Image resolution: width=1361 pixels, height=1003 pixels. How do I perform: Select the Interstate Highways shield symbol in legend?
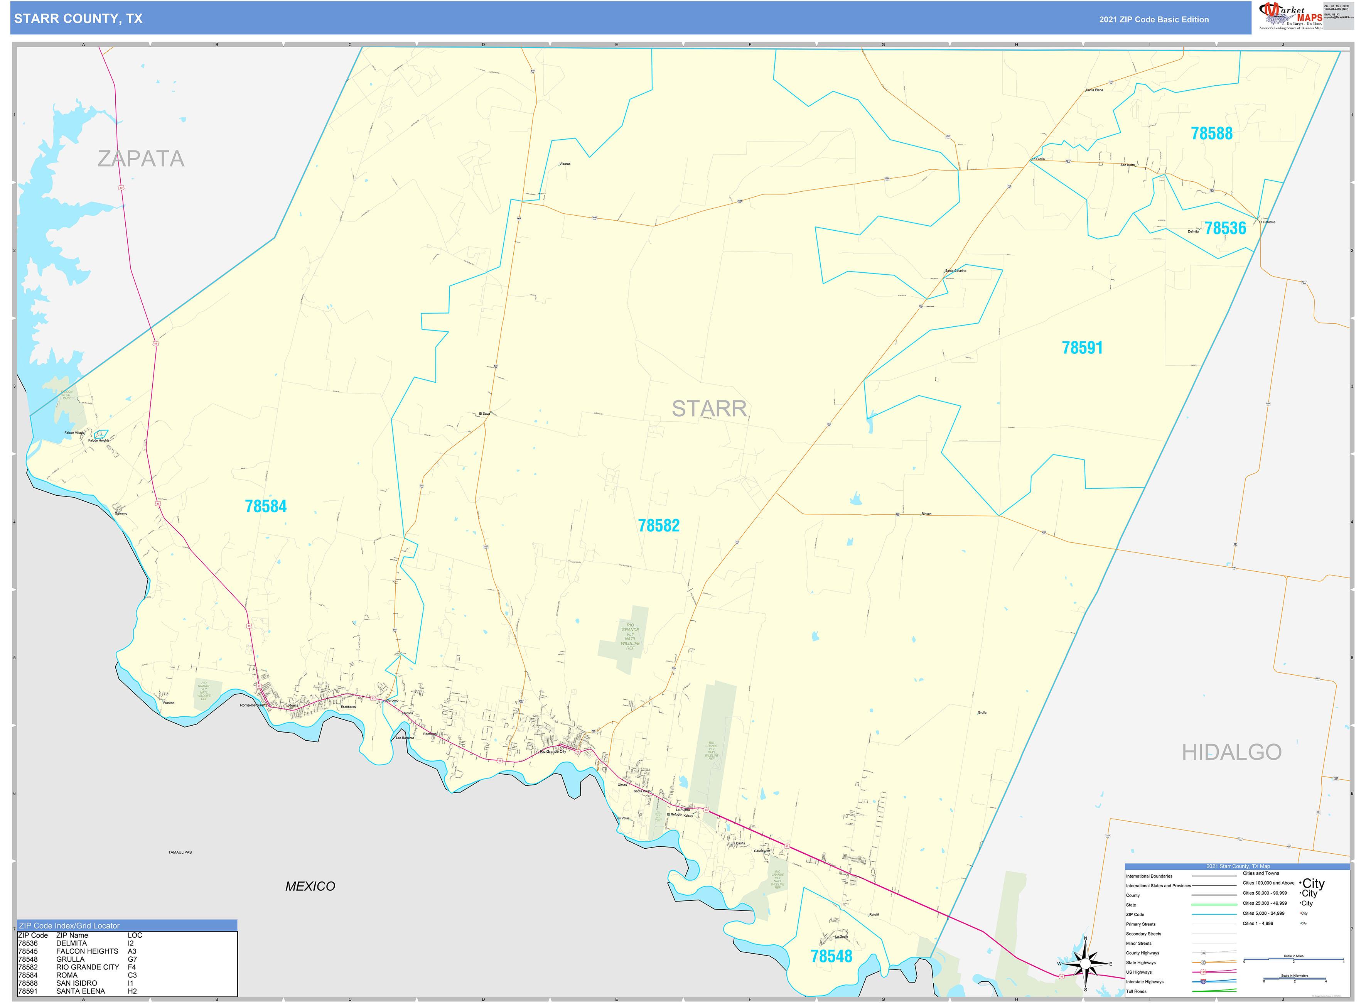coord(1204,982)
